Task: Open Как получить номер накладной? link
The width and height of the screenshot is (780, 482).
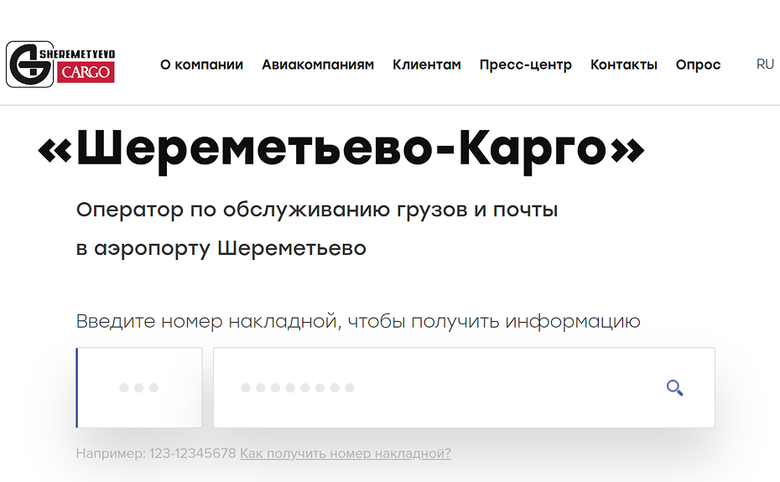Action: (346, 453)
